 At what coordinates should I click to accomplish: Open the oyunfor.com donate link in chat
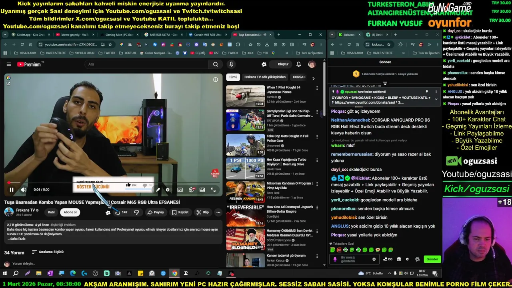coord(364,102)
